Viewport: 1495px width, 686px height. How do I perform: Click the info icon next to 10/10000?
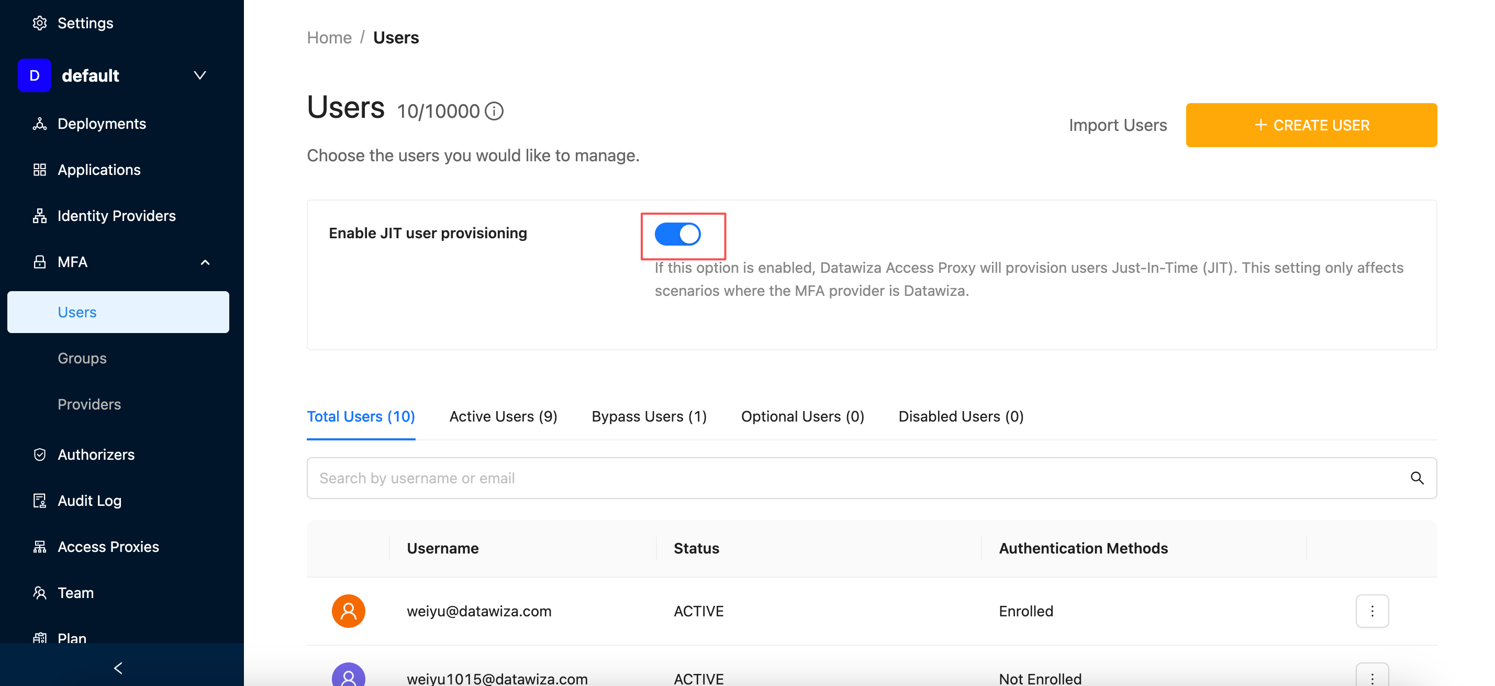coord(494,111)
